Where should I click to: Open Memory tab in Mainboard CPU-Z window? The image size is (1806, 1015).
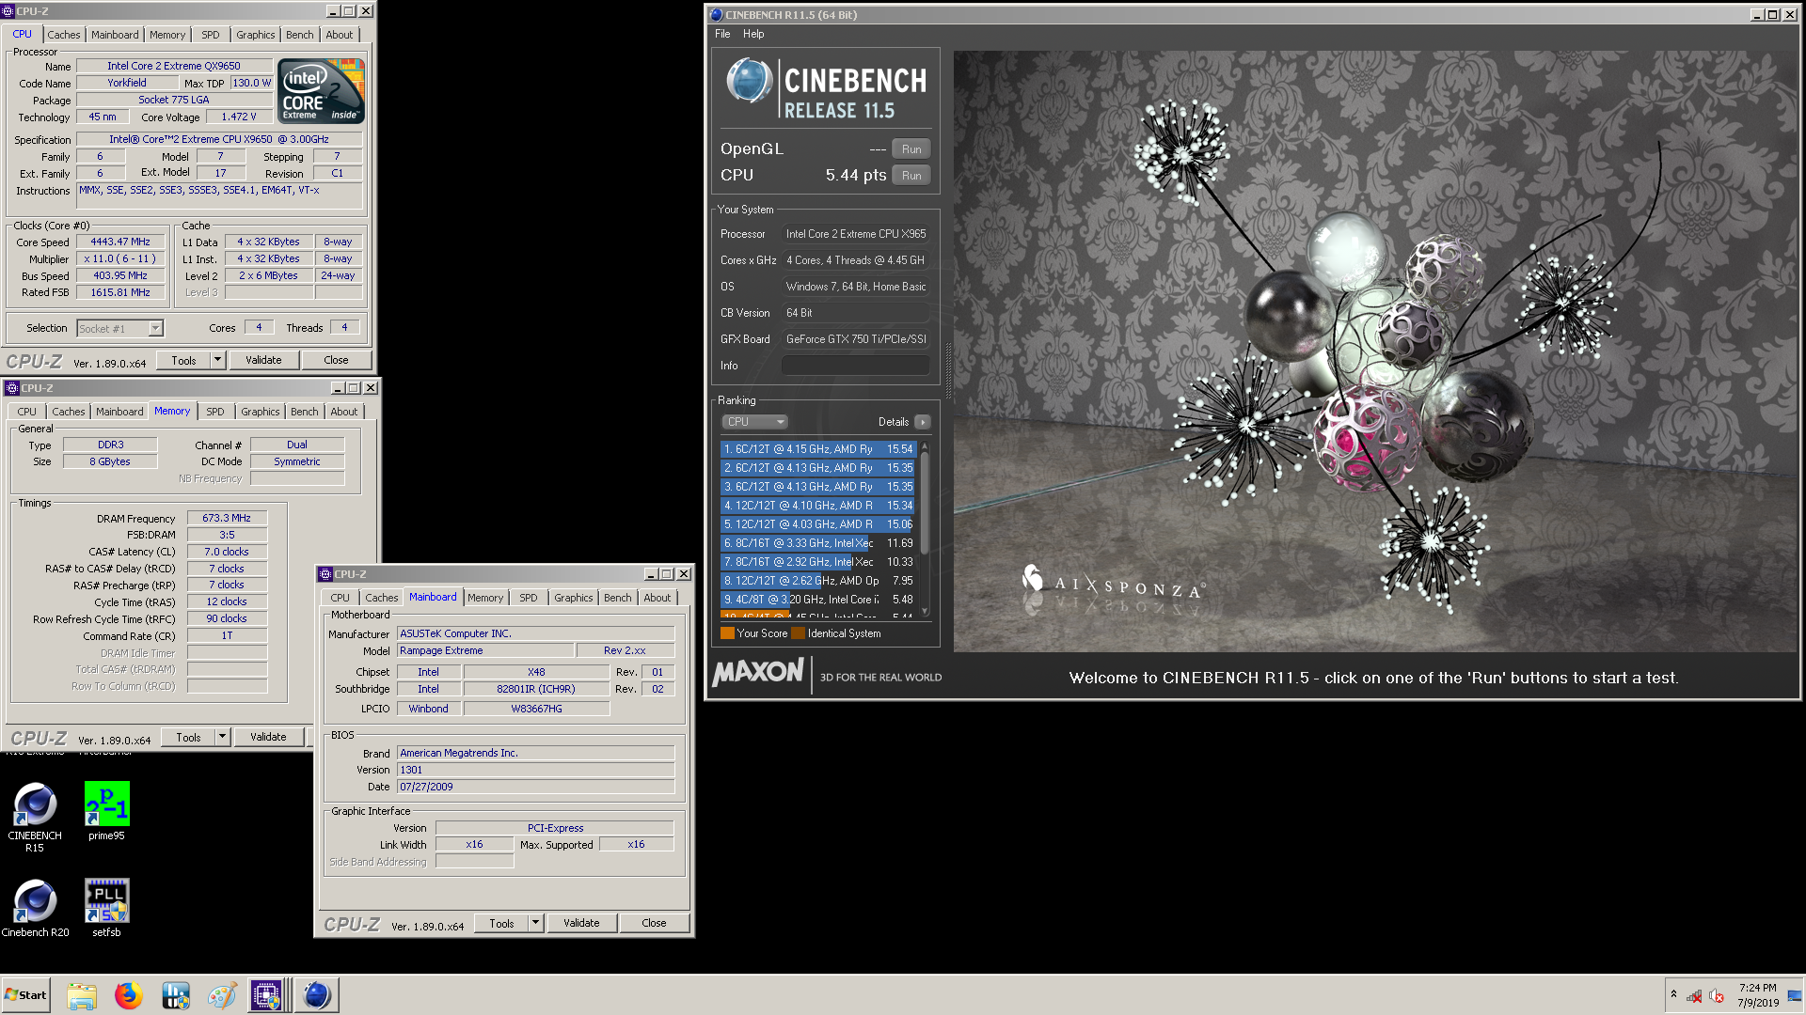click(x=485, y=598)
